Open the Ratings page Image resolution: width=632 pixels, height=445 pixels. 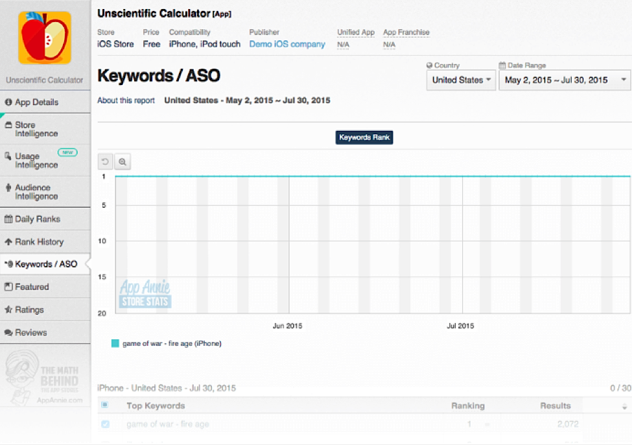[x=45, y=309]
